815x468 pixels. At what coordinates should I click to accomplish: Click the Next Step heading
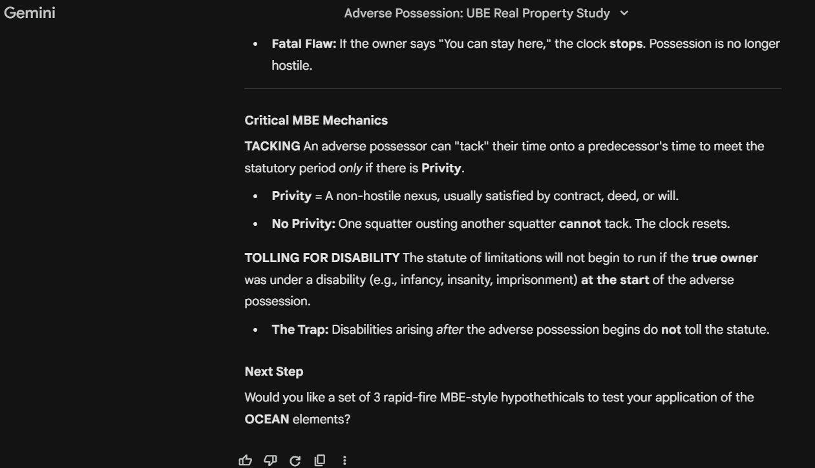pyautogui.click(x=273, y=371)
